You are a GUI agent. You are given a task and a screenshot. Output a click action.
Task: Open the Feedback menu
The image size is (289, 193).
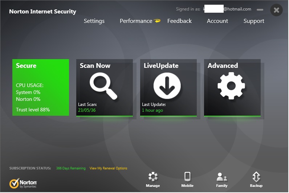click(179, 21)
